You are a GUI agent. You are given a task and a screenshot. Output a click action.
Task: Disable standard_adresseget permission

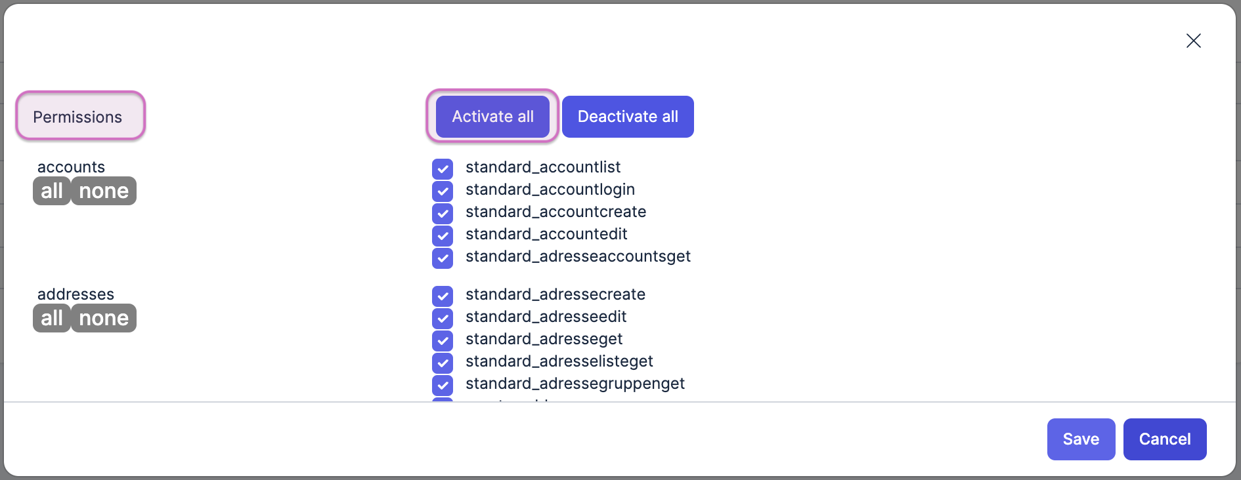443,340
